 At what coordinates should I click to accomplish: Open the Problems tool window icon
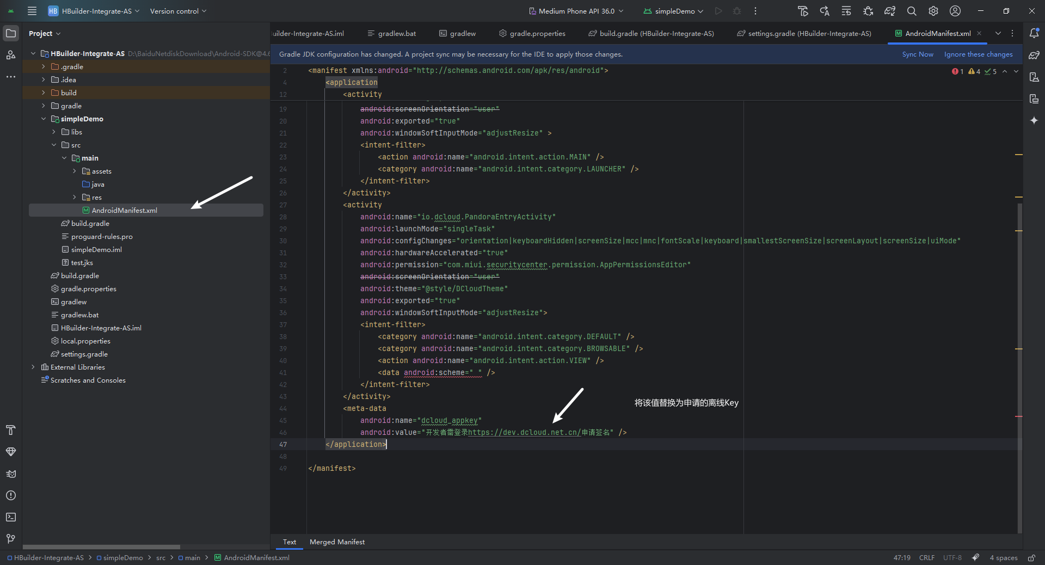point(11,495)
